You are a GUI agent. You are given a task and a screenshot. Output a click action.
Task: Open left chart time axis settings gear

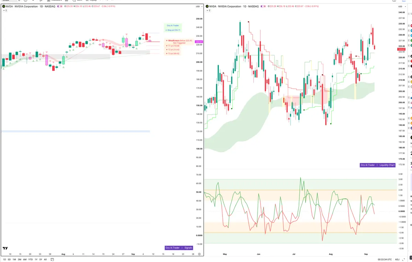click(x=199, y=254)
